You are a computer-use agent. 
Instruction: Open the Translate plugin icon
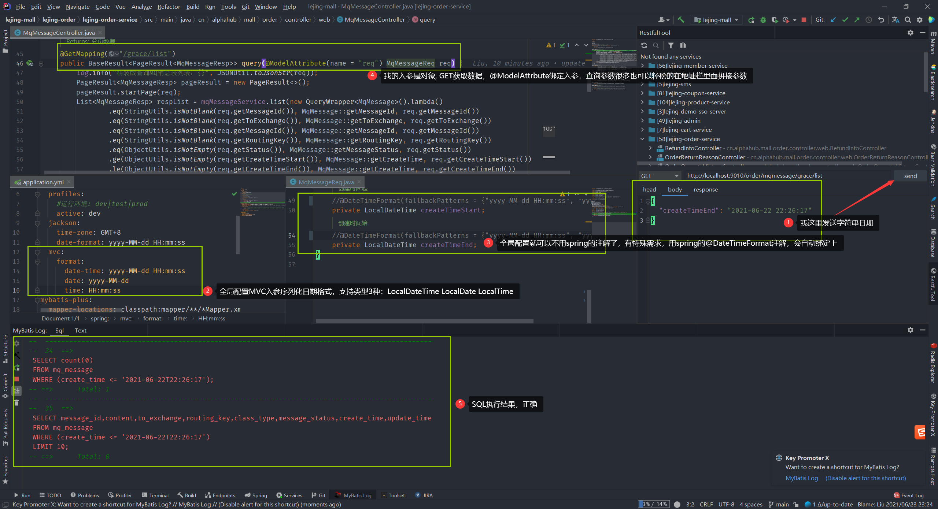coord(895,20)
